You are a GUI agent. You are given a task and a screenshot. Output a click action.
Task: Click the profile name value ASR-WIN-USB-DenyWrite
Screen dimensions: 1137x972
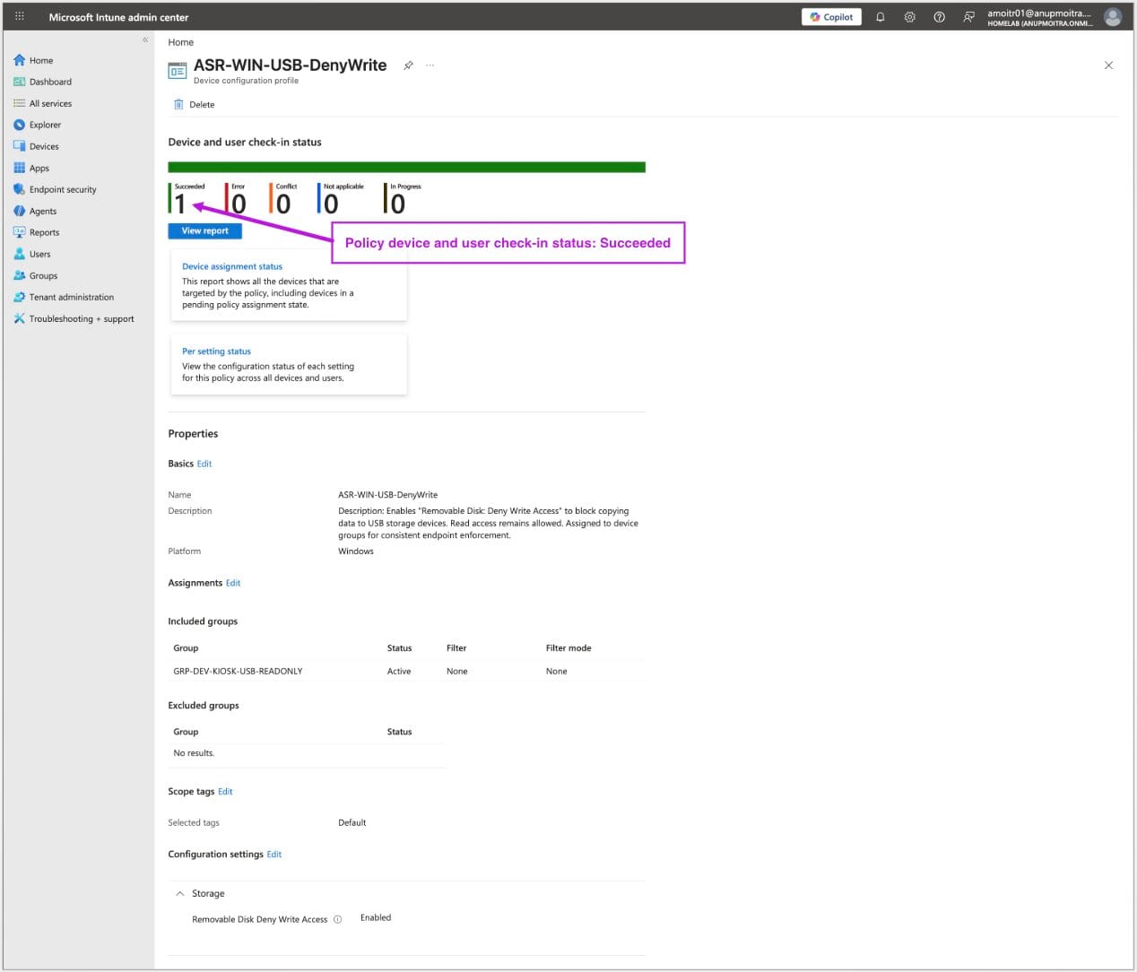[x=388, y=494]
